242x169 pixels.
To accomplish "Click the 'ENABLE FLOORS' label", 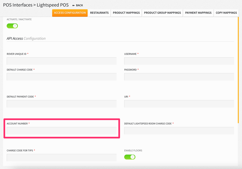I will (x=133, y=151).
